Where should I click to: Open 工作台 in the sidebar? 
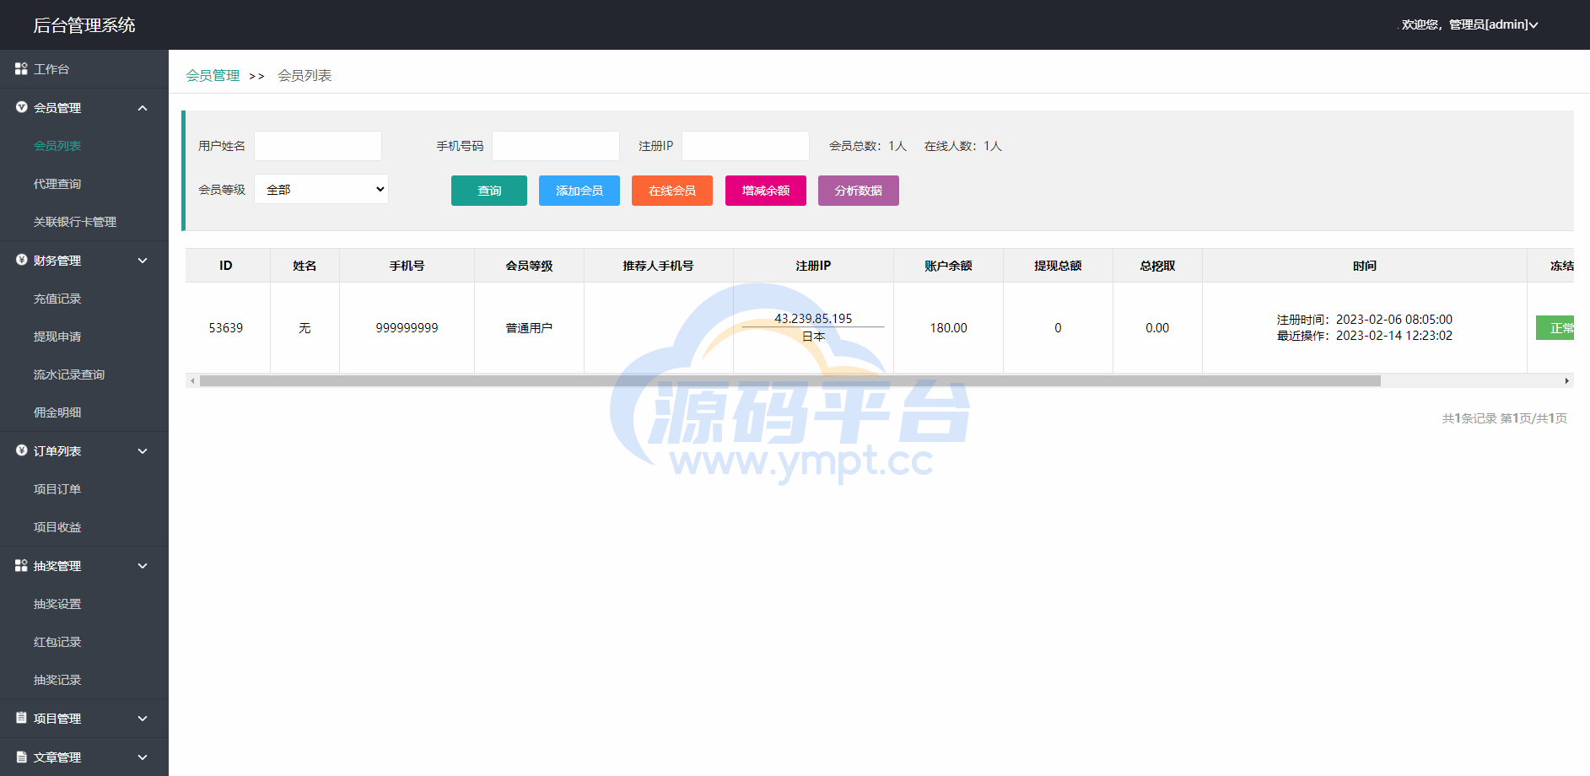(84, 69)
